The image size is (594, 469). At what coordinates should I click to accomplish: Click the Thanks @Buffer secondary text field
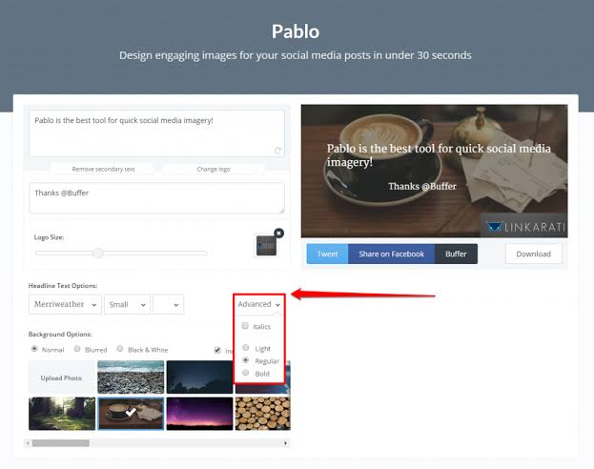coord(156,198)
